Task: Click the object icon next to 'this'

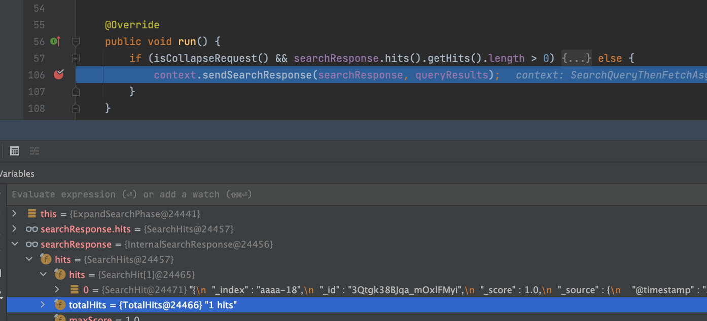Action: point(31,214)
